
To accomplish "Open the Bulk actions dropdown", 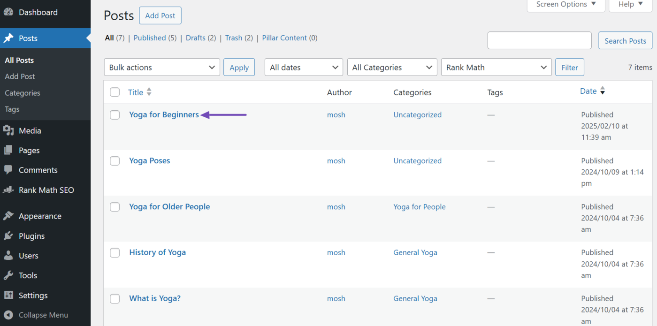I will click(161, 67).
